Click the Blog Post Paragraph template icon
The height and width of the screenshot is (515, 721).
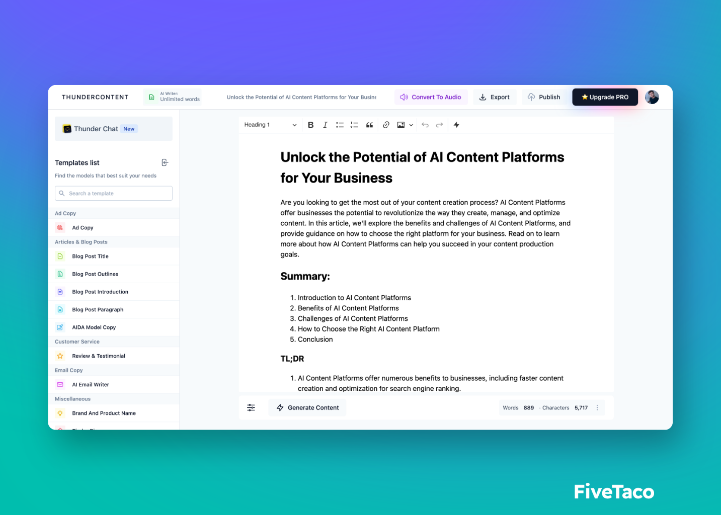click(60, 310)
